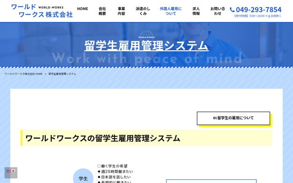Click the globe logo in the banner
This screenshot has height=183, width=293.
click(x=146, y=34)
